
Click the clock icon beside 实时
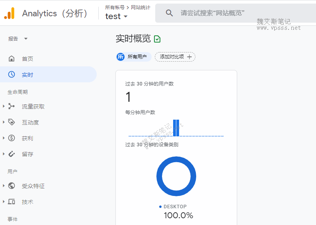click(12, 75)
